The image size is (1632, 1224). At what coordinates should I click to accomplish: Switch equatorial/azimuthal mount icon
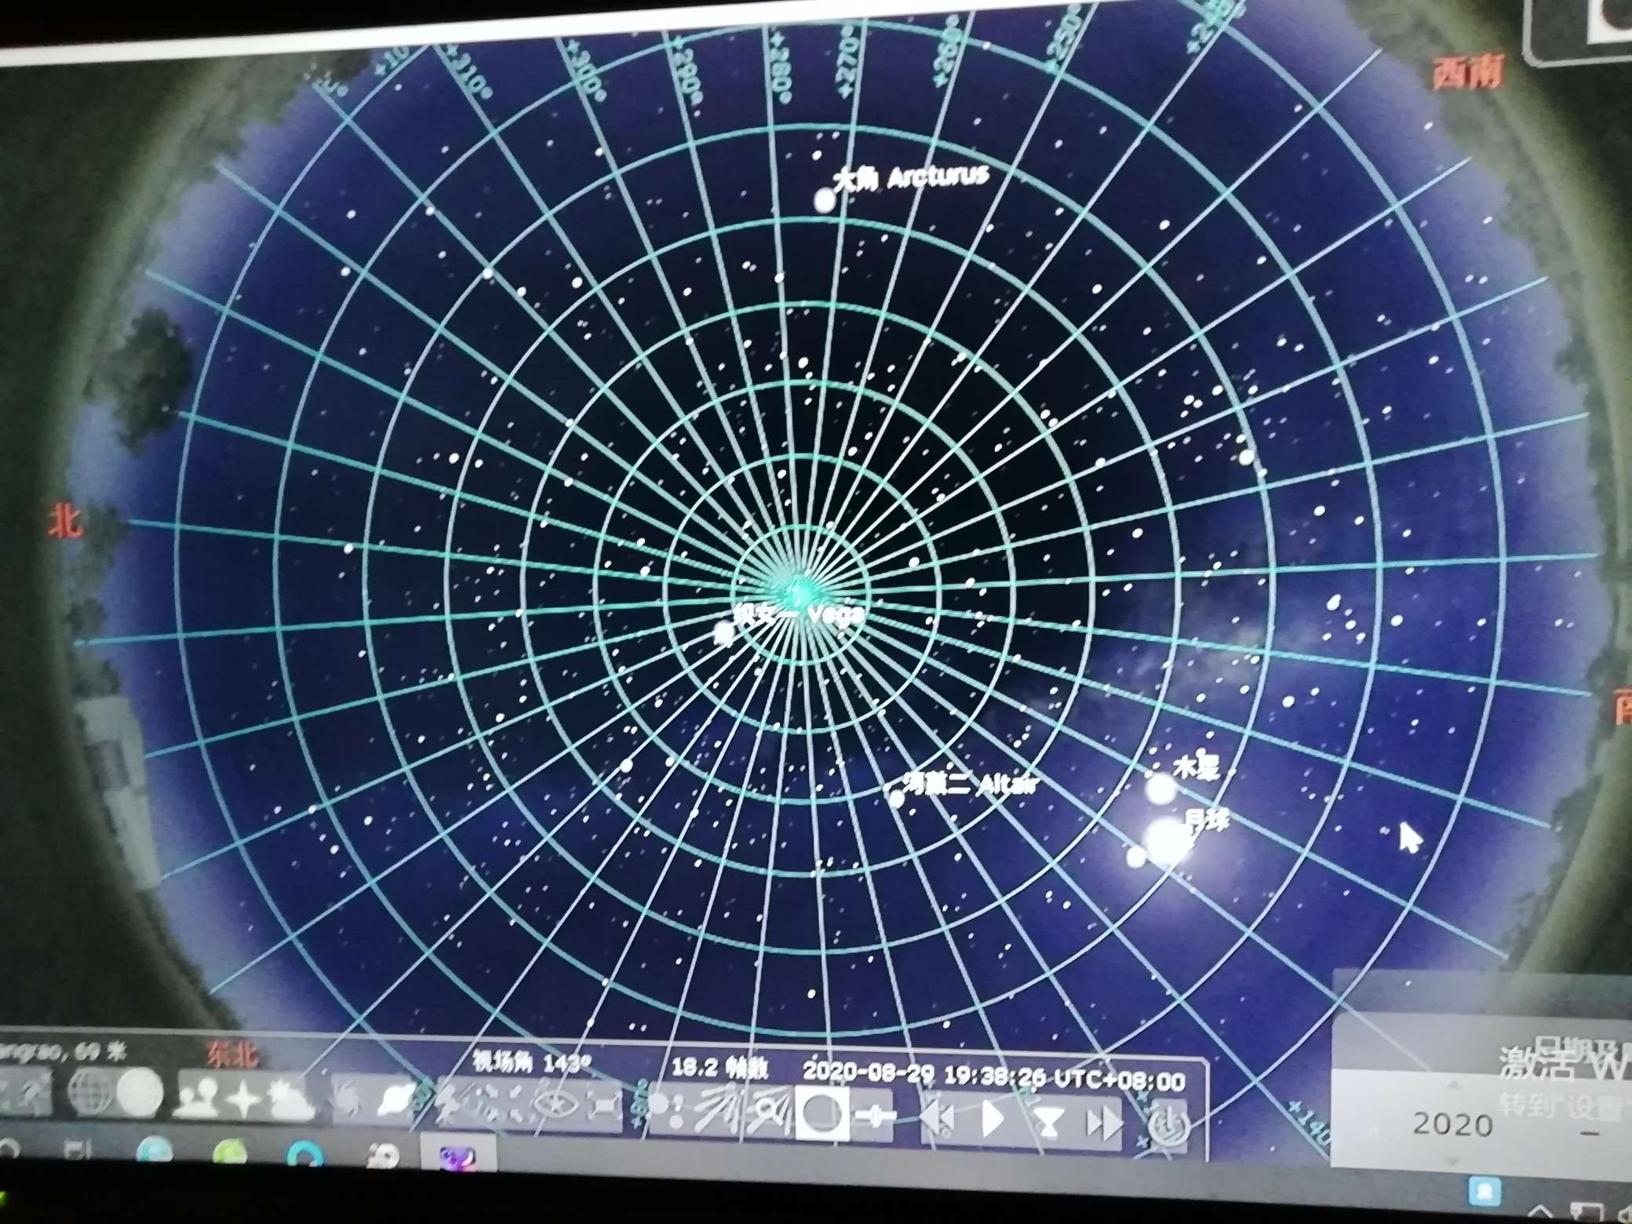click(x=449, y=1103)
